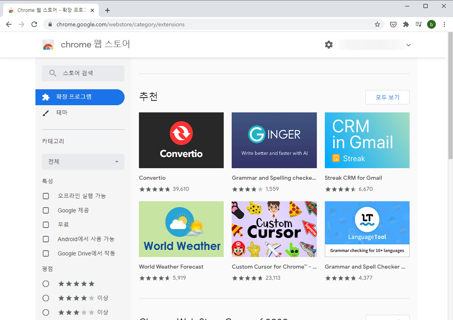
Task: Open the CRM in Gmail Streak thumbnail
Action: (367, 140)
